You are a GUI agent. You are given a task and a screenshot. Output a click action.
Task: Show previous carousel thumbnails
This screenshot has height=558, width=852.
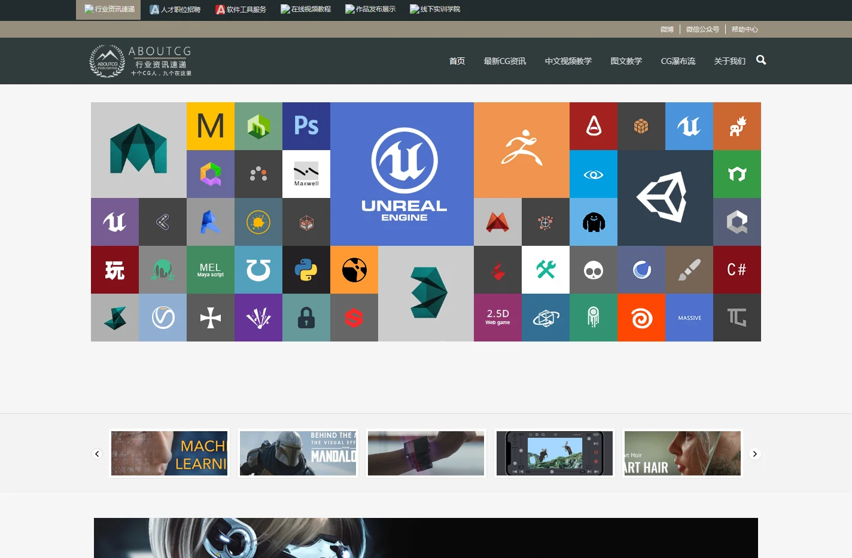coord(97,454)
